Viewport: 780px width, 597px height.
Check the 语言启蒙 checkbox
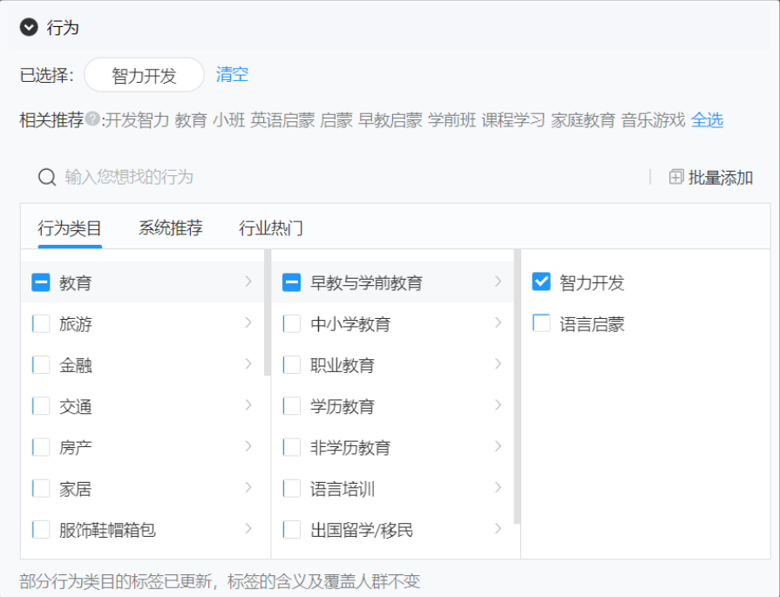click(541, 322)
